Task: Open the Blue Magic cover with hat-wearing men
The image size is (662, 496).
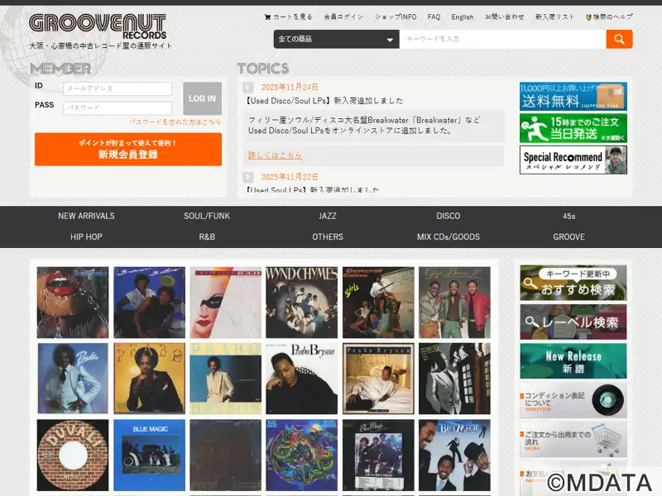Action: click(x=454, y=455)
